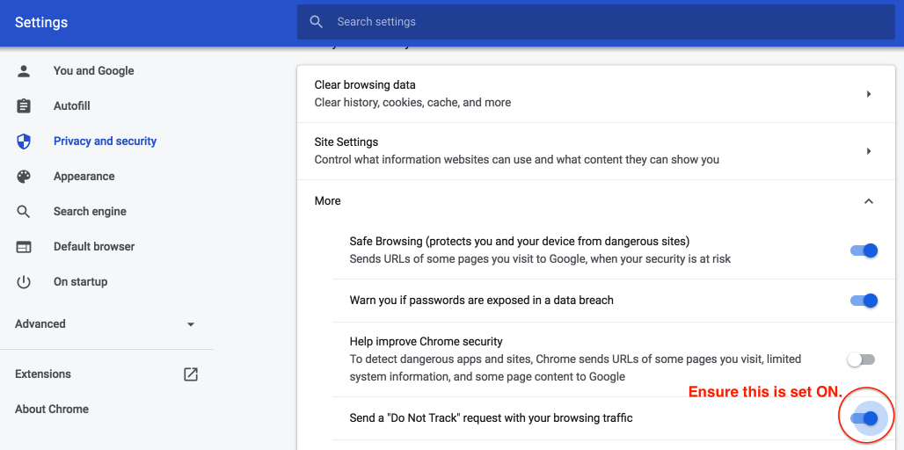The width and height of the screenshot is (904, 450).
Task: Open Site Settings arrow
Action: coord(869,151)
